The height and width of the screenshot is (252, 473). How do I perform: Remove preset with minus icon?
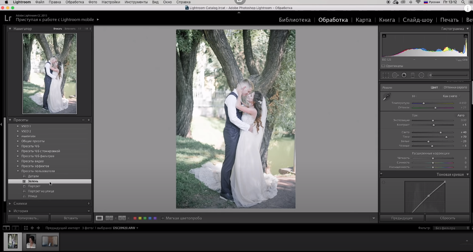point(83,120)
